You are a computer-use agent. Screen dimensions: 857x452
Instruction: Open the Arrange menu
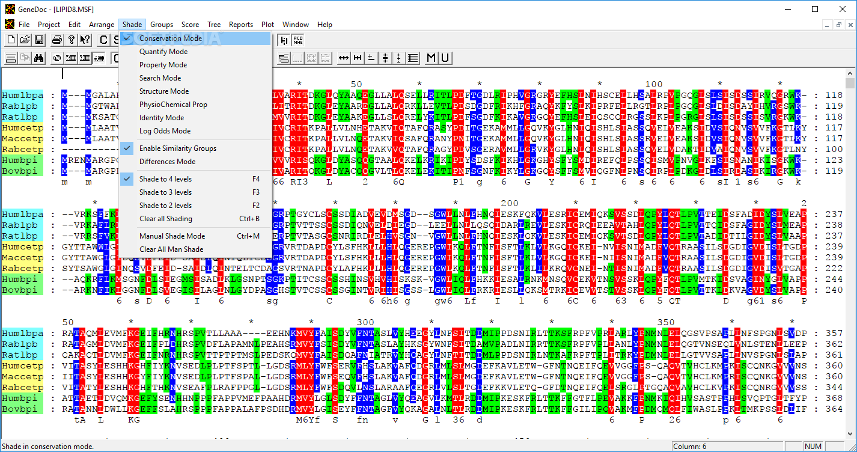click(102, 25)
